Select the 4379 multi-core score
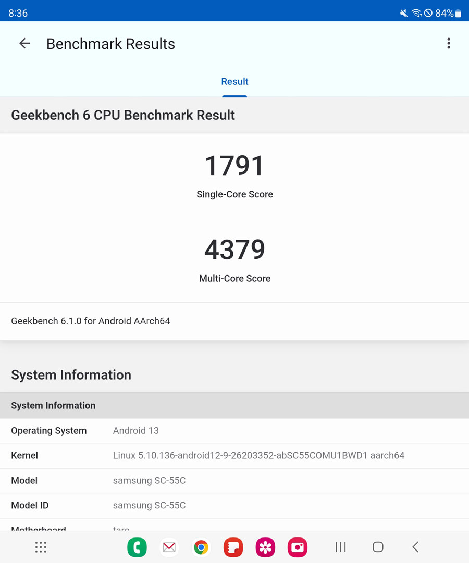This screenshot has width=469, height=563. 234,249
